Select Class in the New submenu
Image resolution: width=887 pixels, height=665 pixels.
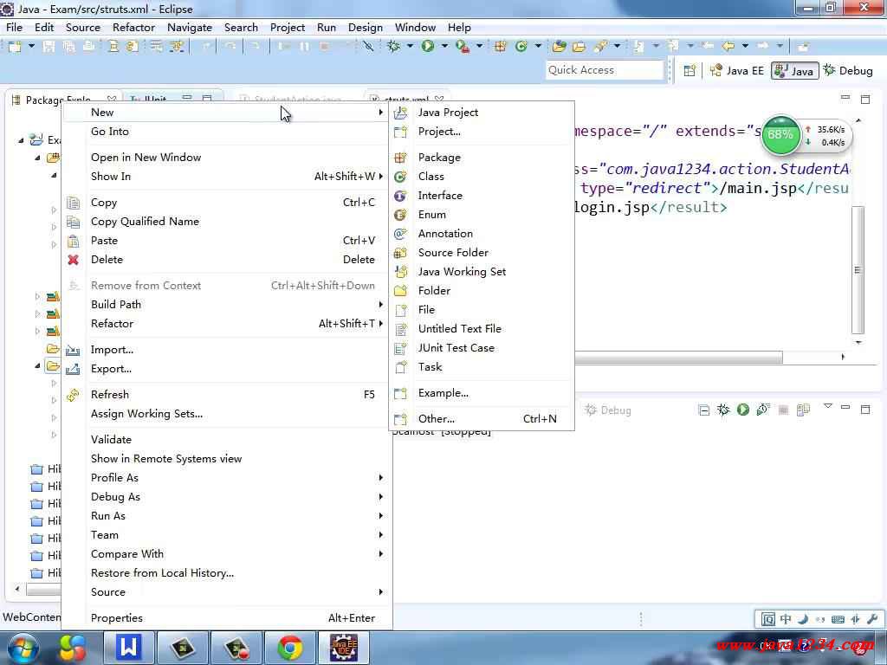pyautogui.click(x=482, y=177)
